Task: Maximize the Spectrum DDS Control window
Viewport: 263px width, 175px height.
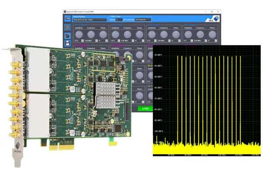Action: pyautogui.click(x=212, y=11)
